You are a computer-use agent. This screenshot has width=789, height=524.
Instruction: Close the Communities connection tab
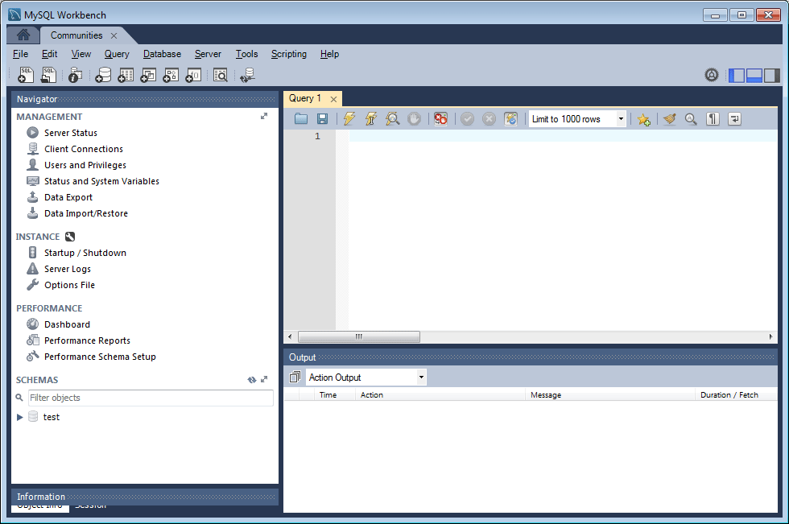pyautogui.click(x=114, y=35)
